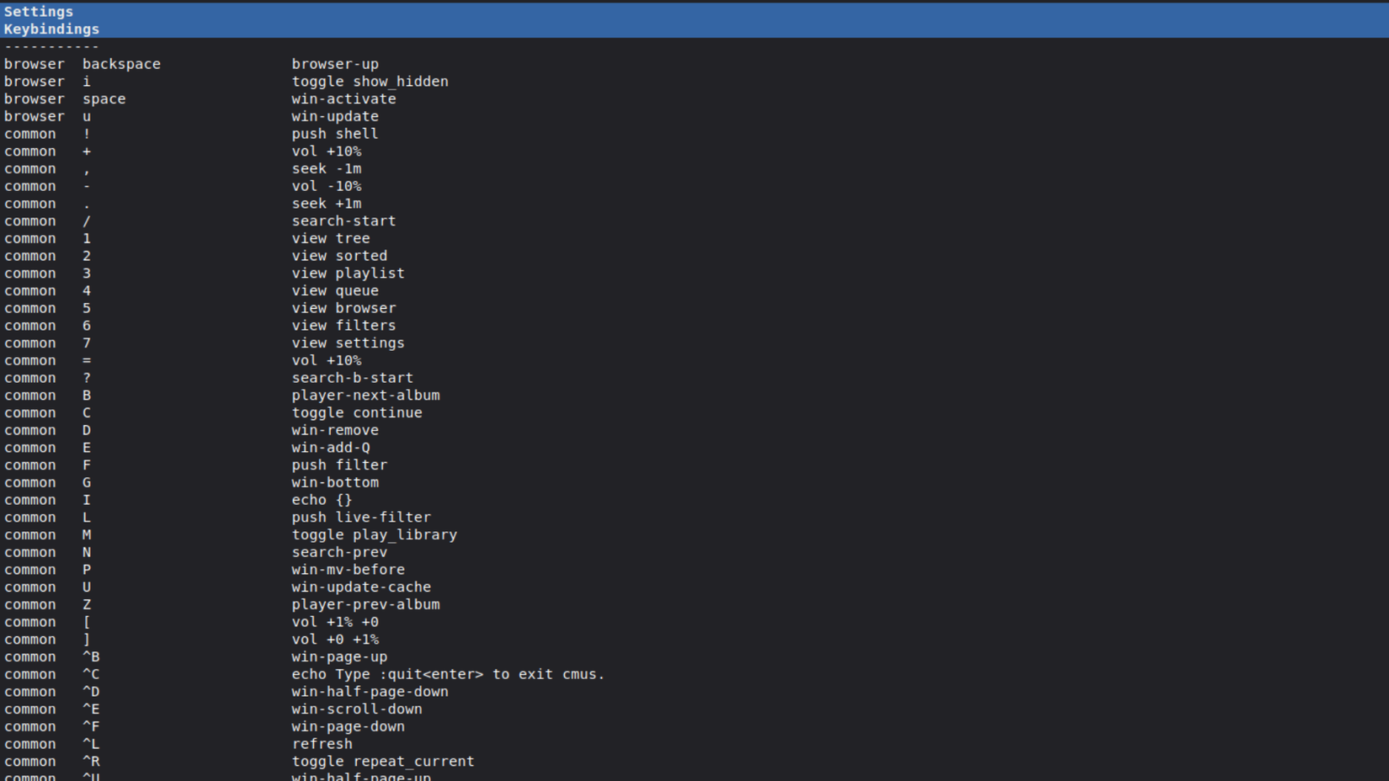Select the 'vol -10%' keybinding row
1389x781 pixels.
tap(694, 186)
